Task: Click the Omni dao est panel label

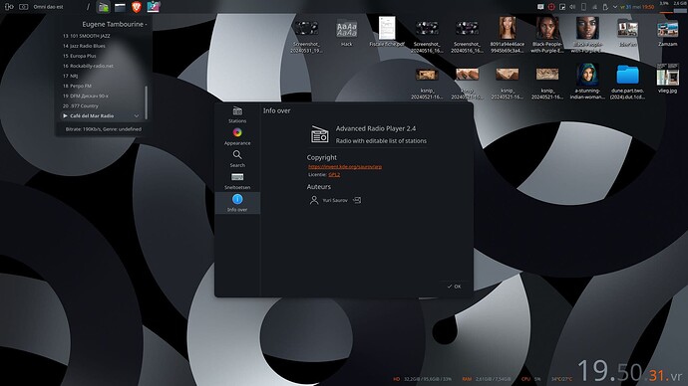Action: 48,7
